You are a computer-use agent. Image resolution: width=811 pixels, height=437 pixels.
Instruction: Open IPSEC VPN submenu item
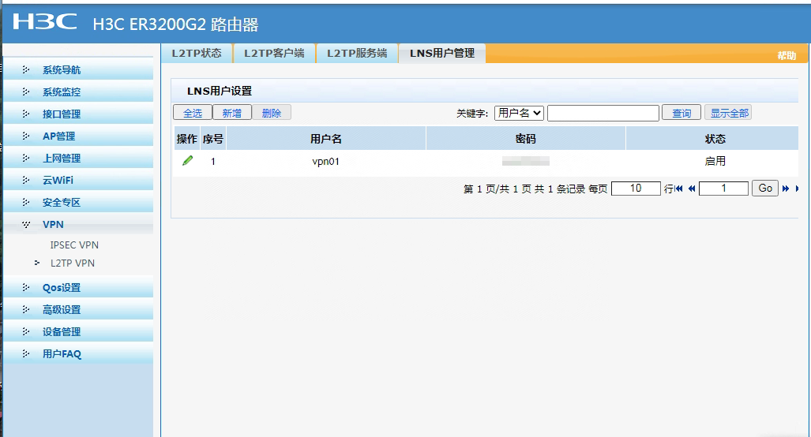(74, 245)
